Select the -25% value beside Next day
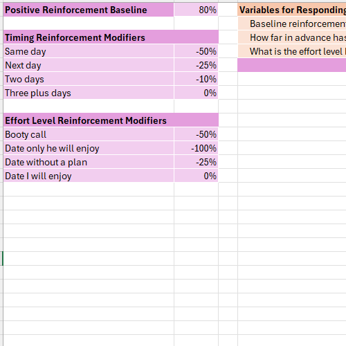Screen dimensions: 346x346 click(x=196, y=65)
